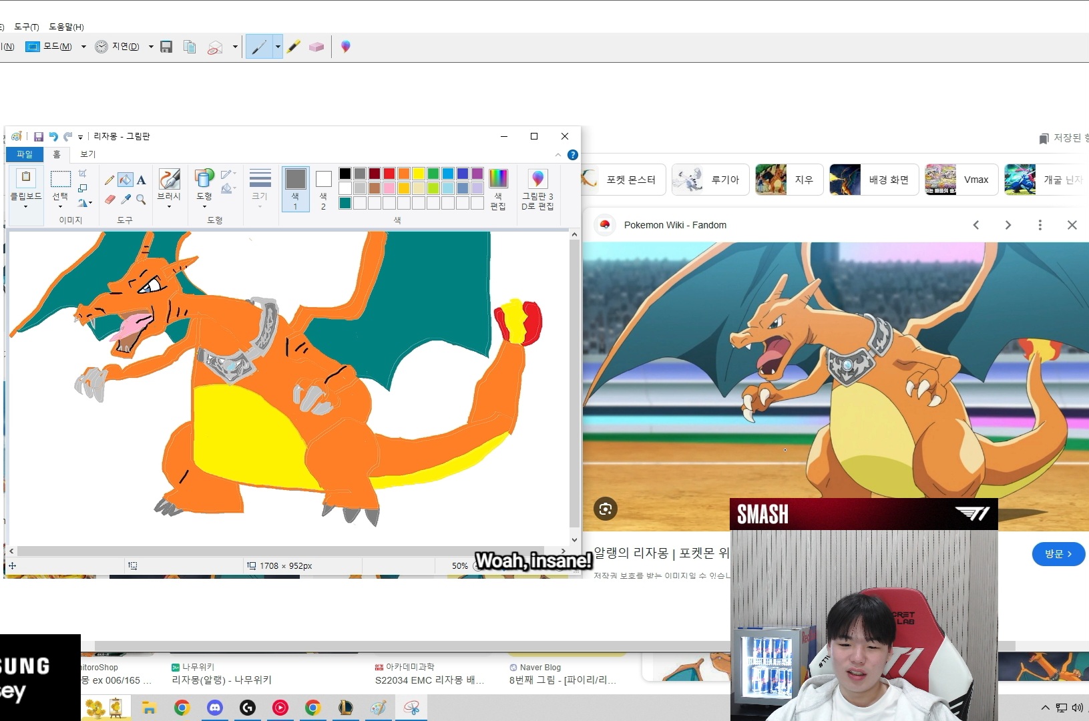Select the Pencil tool in Paint
1089x721 pixels.
[x=110, y=180]
